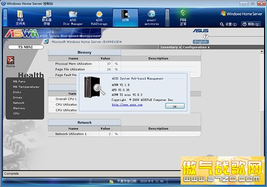Click the Network table Value column header
This screenshot has width=267, height=187.
(x=105, y=129)
